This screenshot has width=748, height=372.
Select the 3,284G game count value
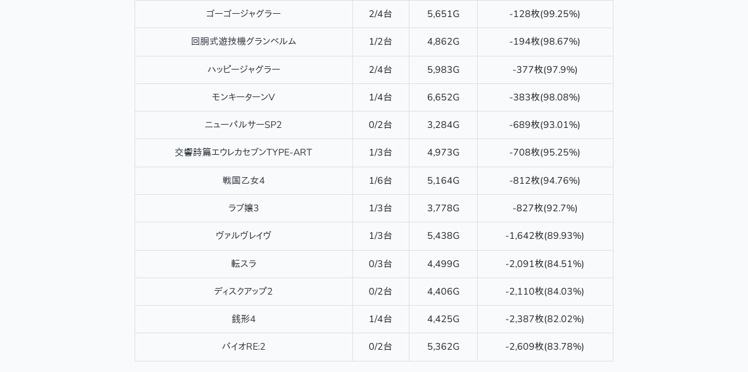click(x=443, y=125)
